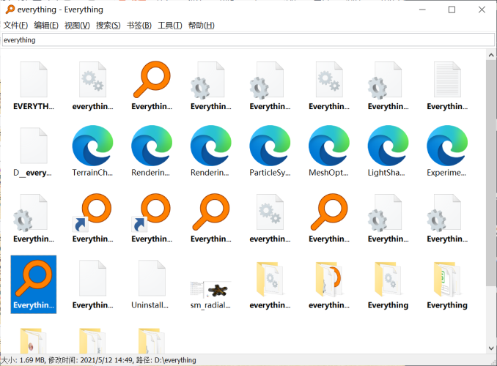The image size is (497, 366).
Task: Select Everythin... file with lined text-document icon
Action: pyautogui.click(x=447, y=86)
